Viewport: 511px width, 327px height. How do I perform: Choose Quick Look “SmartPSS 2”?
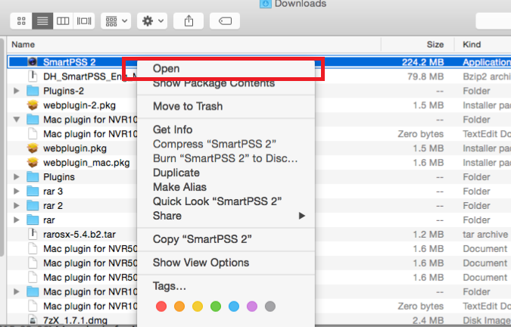[226, 201]
